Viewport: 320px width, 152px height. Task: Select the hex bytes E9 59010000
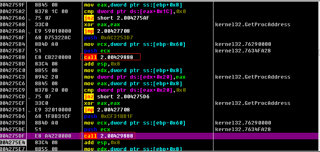click(53, 31)
